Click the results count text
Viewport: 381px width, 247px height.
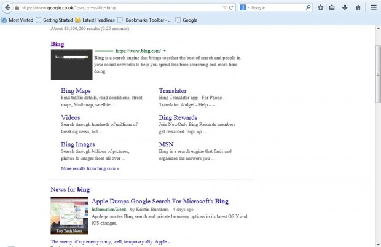click(x=90, y=29)
